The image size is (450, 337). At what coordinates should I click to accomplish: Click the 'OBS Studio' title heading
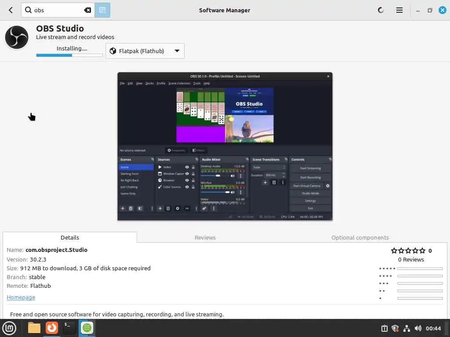60,29
